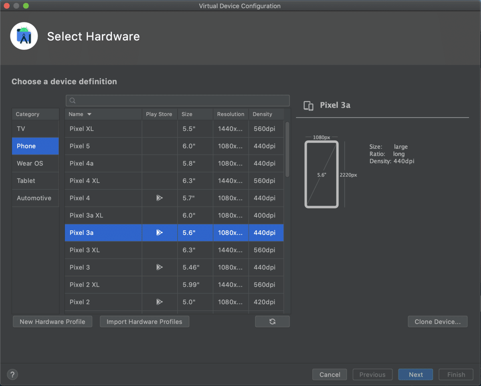
Task: Click the Play Store icon for Pixel 3a
Action: pos(160,233)
